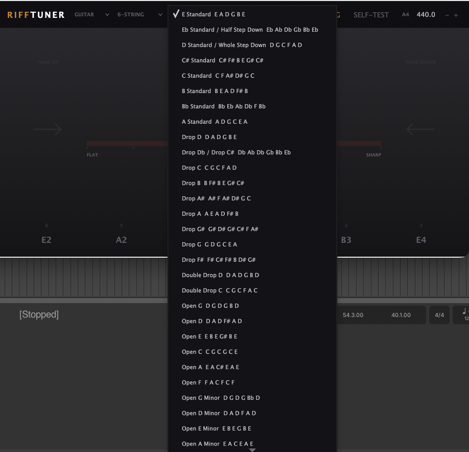Viewport: 469px width, 452px height.
Task: Choose Eb Standard / Half Step Down tuning
Action: click(x=252, y=30)
